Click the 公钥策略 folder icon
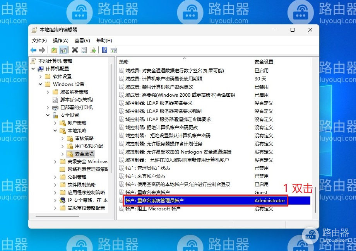The image size is (356, 251). tap(62, 177)
